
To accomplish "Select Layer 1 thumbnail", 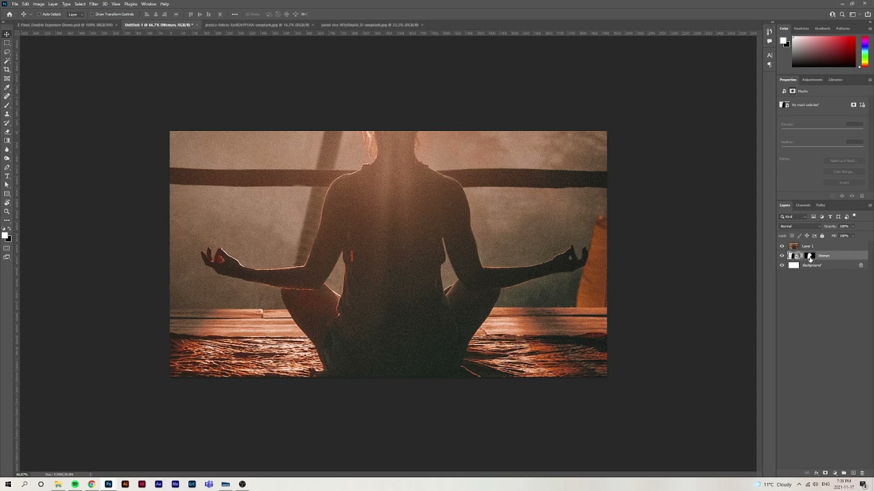I will [793, 246].
